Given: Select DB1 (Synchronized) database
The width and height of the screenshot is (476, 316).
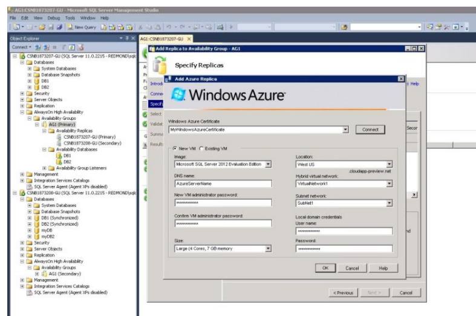Looking at the screenshot, I should click(60, 218).
